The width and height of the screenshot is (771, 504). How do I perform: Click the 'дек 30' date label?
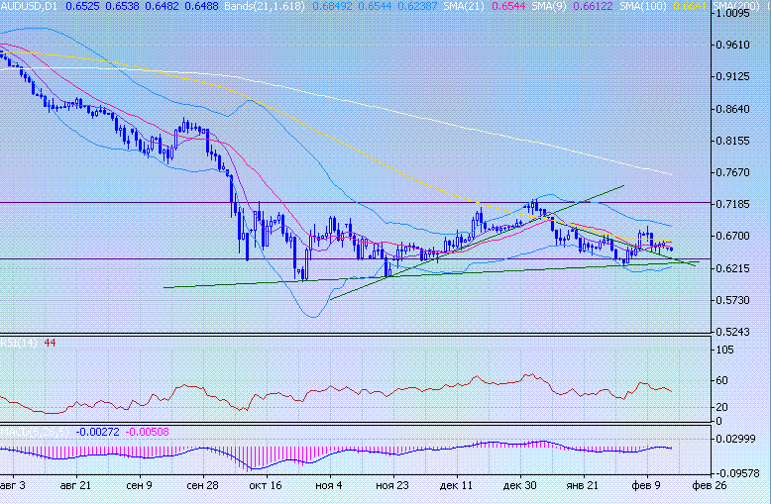click(x=519, y=486)
